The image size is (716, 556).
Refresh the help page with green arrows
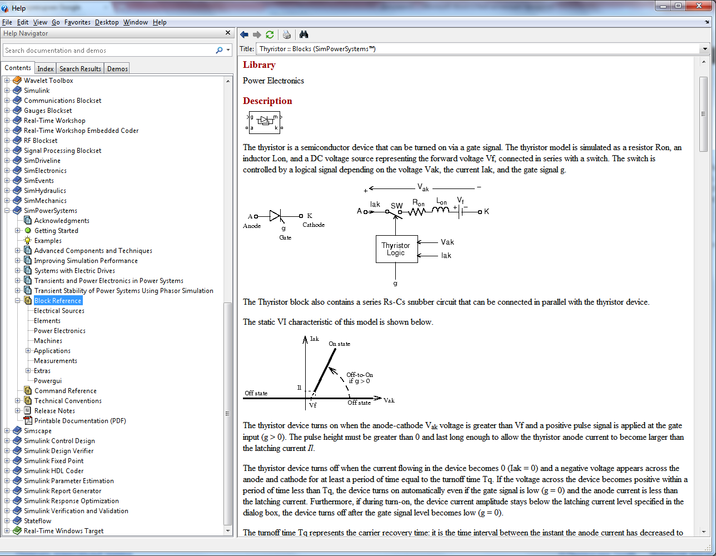(270, 34)
